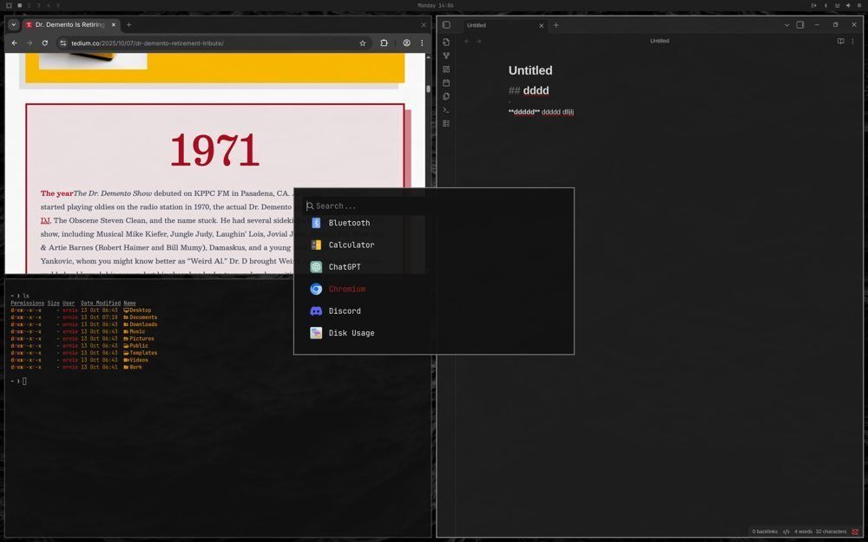The height and width of the screenshot is (542, 868).
Task: Bookmark this page with the star icon
Action: click(363, 42)
